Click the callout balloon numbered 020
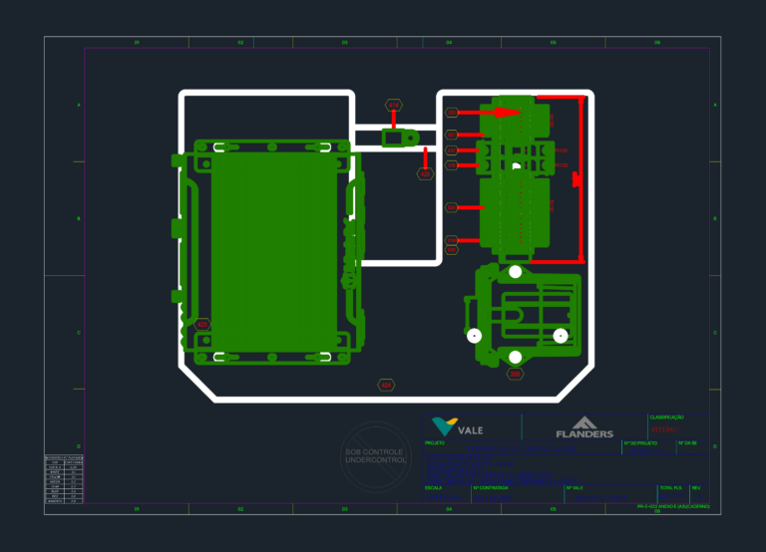Image resolution: width=766 pixels, height=552 pixels. 452,208
